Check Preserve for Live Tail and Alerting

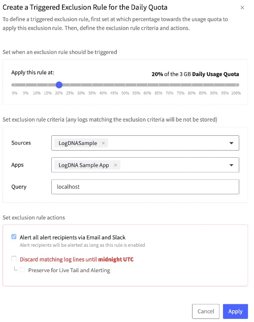22,270
